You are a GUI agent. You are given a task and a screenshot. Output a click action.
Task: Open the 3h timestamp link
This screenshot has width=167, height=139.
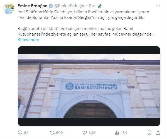(x=91, y=6)
